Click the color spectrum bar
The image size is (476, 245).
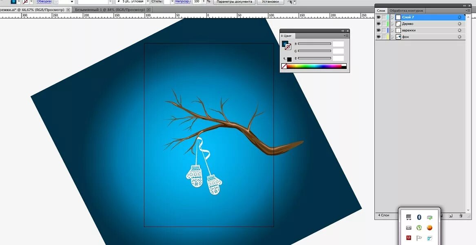click(x=314, y=66)
